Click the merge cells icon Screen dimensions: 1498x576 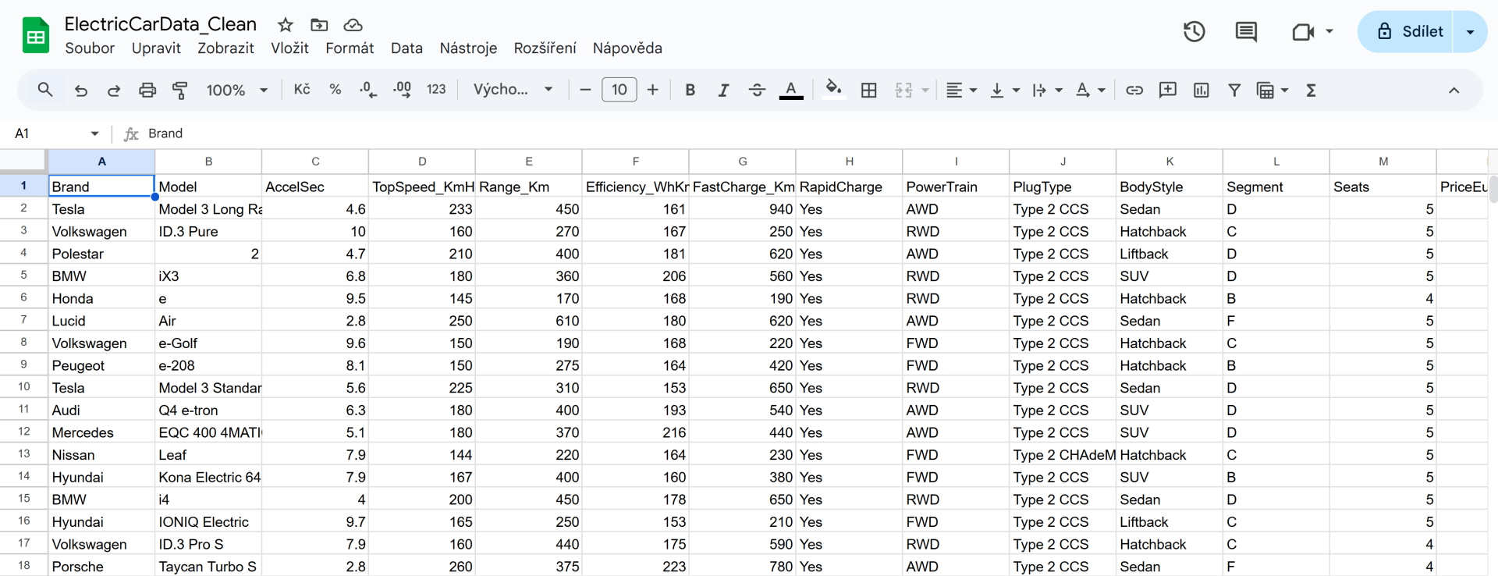pos(903,90)
